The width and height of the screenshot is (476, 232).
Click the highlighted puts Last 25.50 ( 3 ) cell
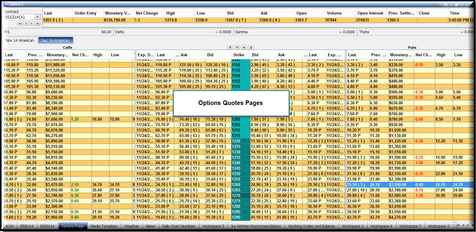pyautogui.click(x=358, y=185)
